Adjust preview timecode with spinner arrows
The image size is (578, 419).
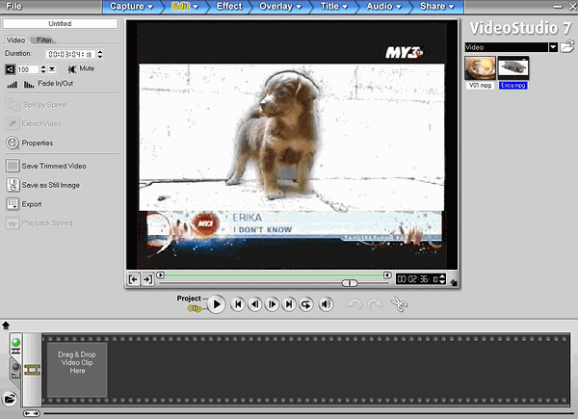click(443, 279)
